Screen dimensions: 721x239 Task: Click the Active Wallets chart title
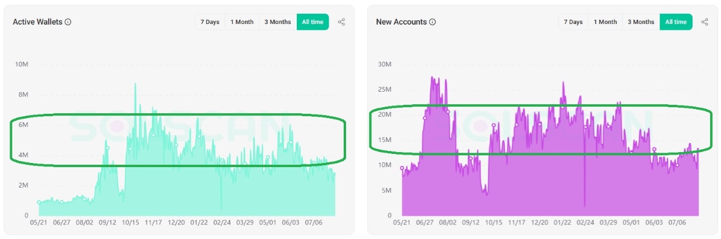tap(37, 22)
